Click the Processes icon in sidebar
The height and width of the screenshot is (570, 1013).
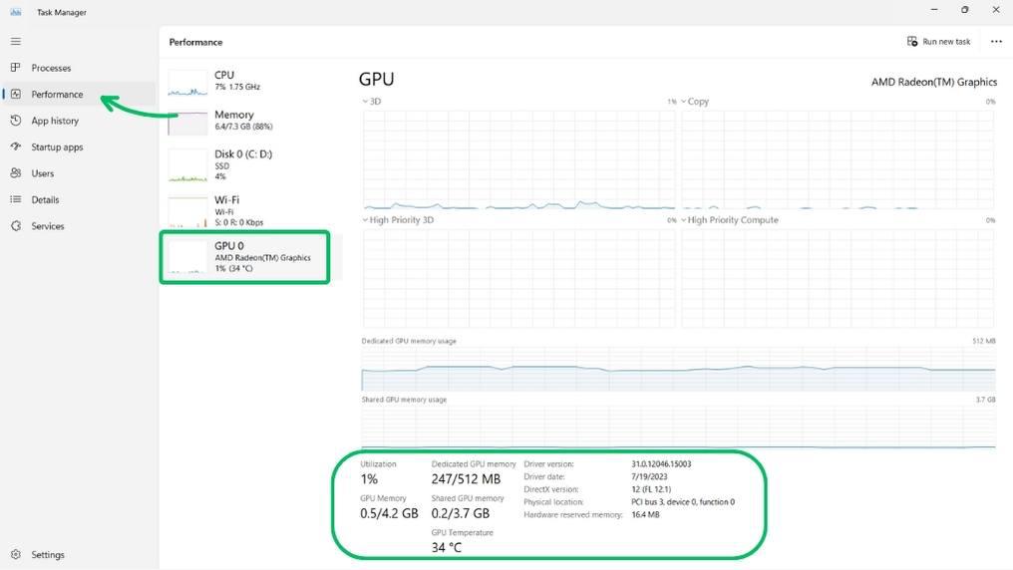(x=15, y=68)
